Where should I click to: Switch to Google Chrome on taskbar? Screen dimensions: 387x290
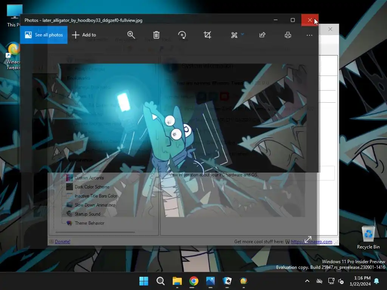194,281
